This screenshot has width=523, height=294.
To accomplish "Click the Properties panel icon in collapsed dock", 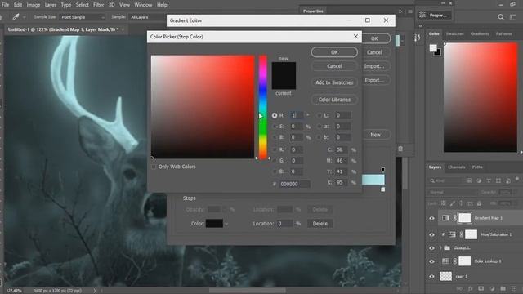I will [422, 16].
